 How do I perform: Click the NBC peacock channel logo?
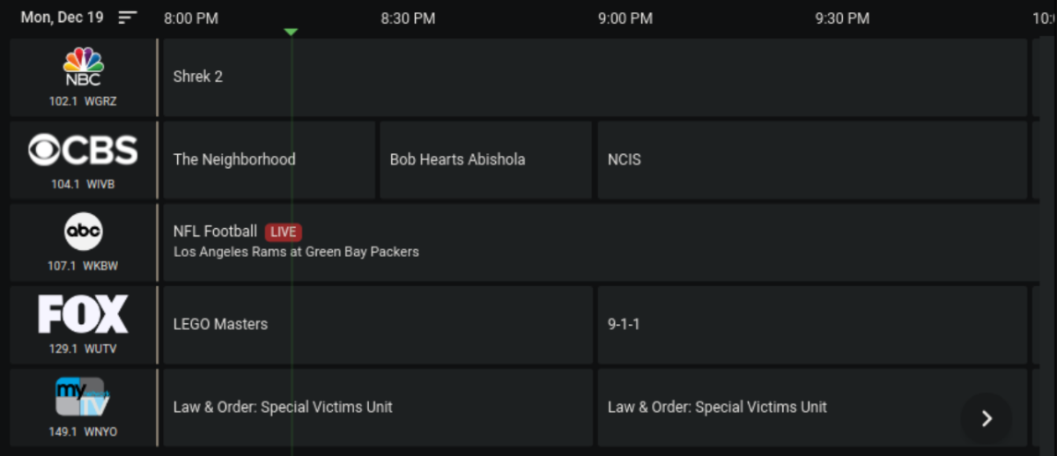83,68
